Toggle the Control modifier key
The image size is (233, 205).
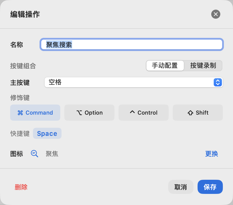[x=144, y=113]
